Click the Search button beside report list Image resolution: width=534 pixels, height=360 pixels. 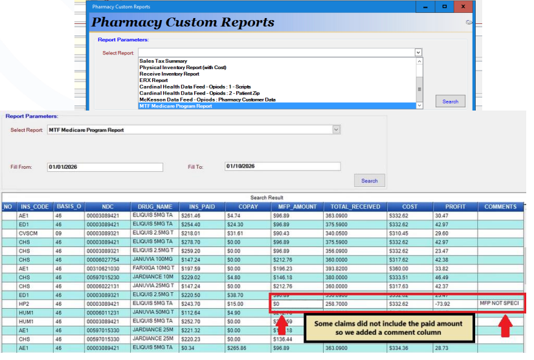450,101
